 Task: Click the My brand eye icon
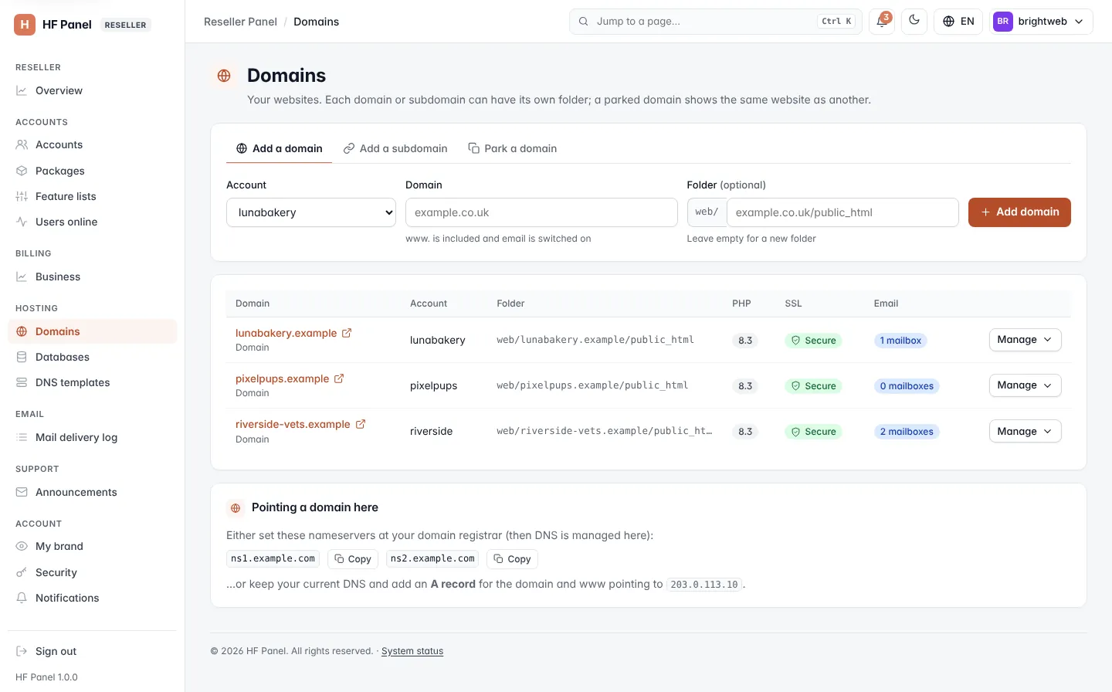(22, 546)
